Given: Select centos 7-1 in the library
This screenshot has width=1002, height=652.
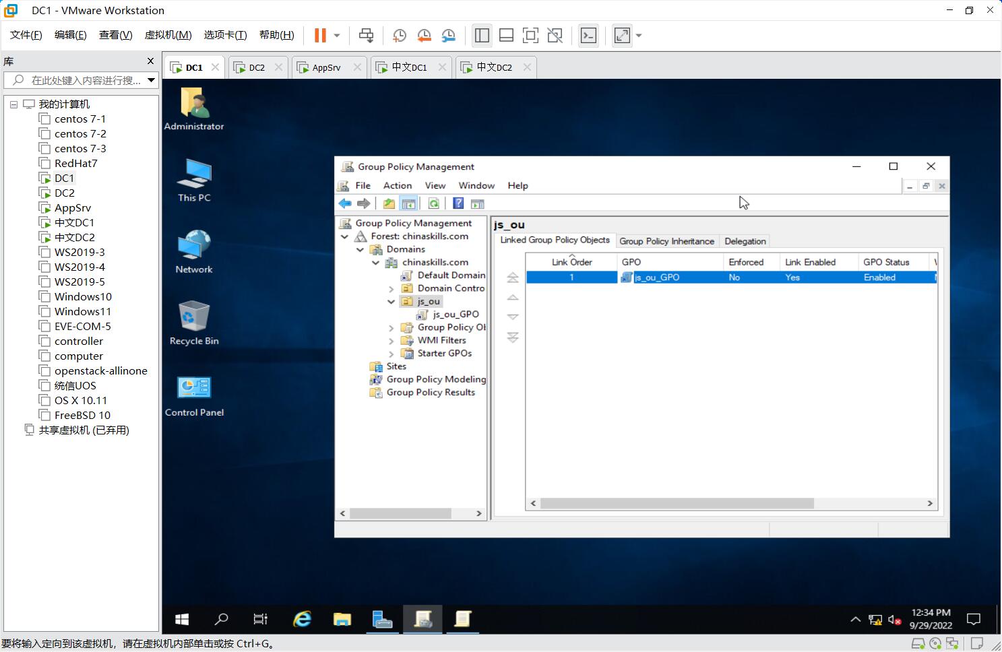Looking at the screenshot, I should [x=80, y=119].
